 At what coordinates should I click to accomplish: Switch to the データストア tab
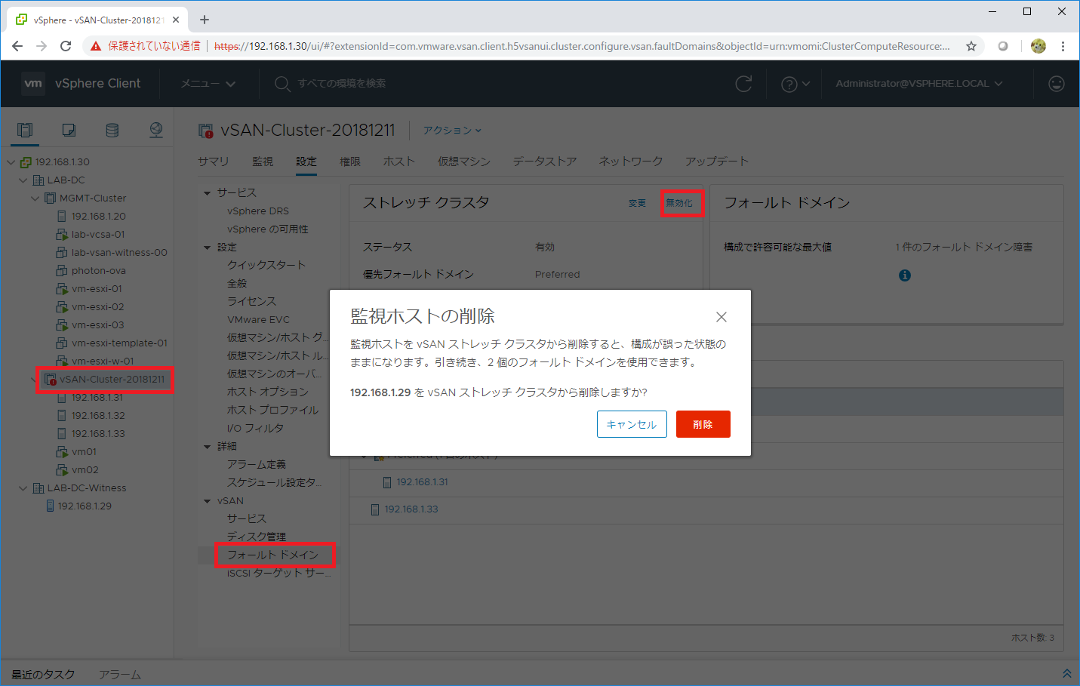(545, 162)
